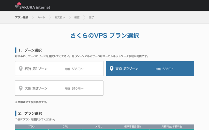
Task: Click the ※金額は全て税抜価格です note
Action: pos(31,102)
